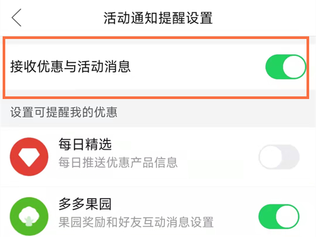Click the 果园奖励和好友互动消息设置 description
316x237 pixels.
coord(136,222)
